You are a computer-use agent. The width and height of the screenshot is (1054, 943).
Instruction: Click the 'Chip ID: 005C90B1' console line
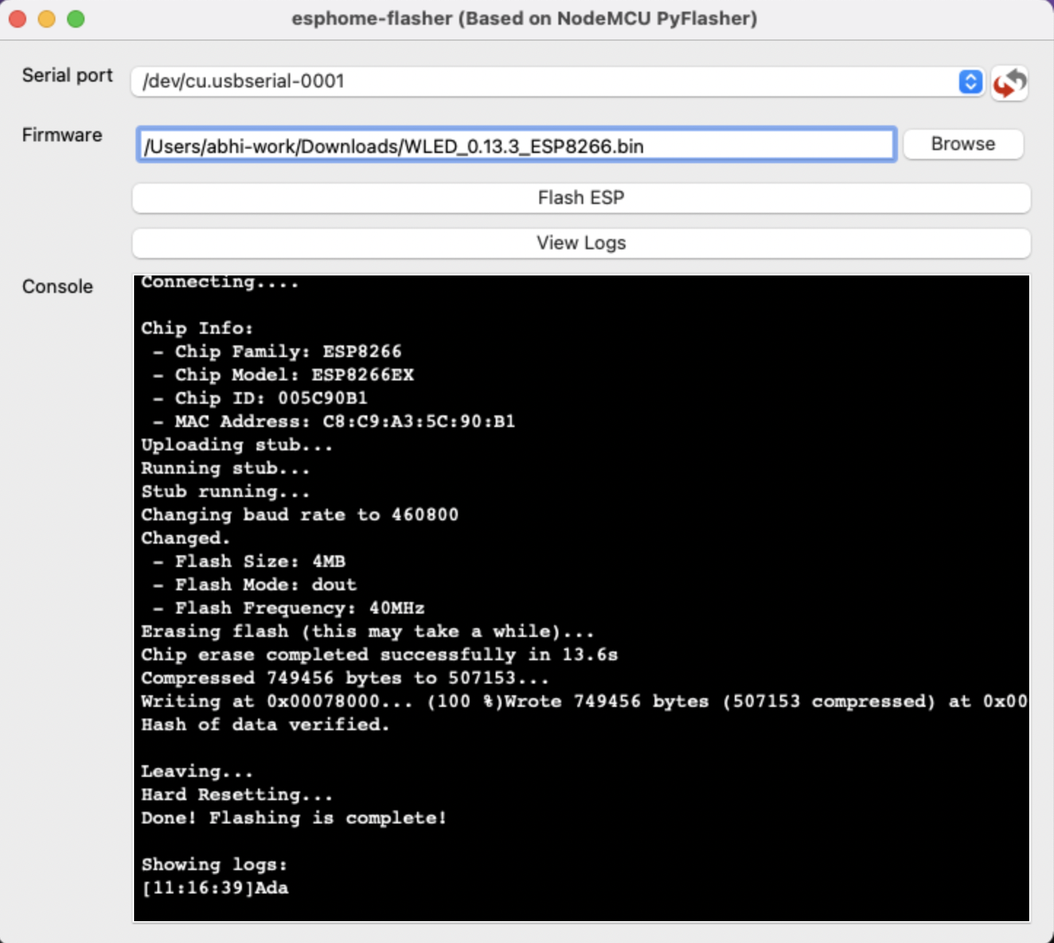[260, 398]
